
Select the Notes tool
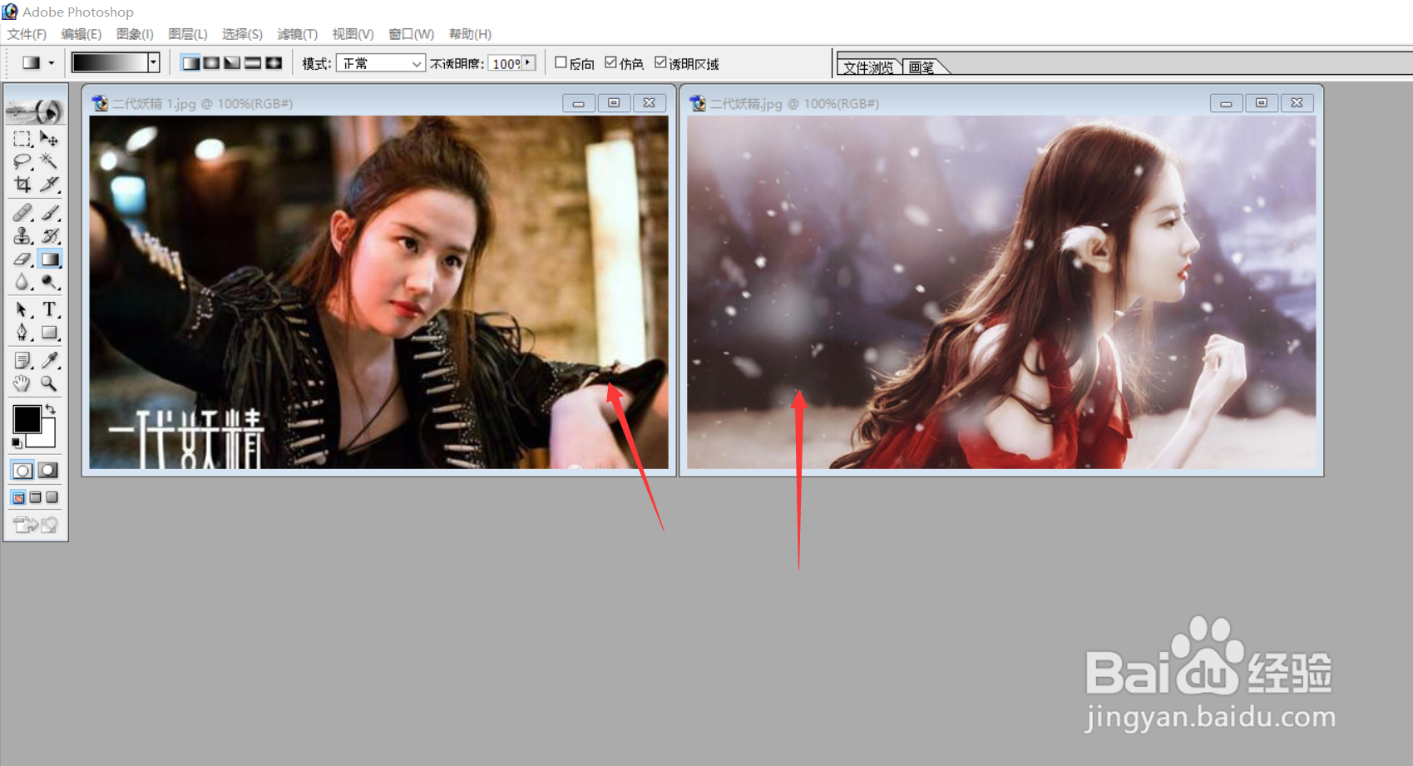(x=22, y=360)
